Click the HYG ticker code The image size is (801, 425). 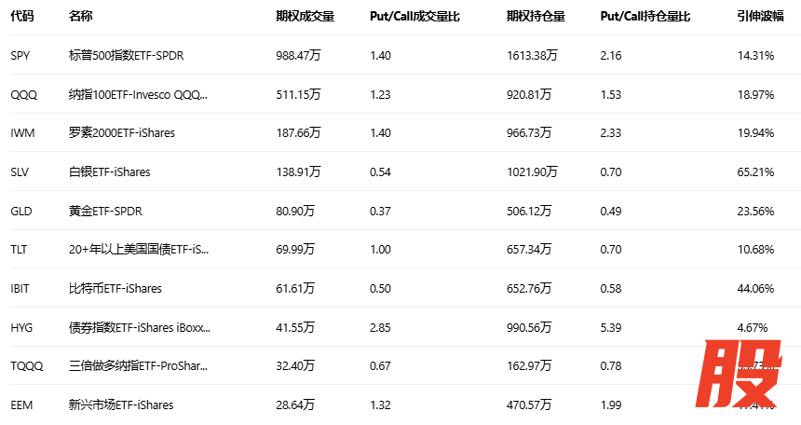pyautogui.click(x=21, y=327)
